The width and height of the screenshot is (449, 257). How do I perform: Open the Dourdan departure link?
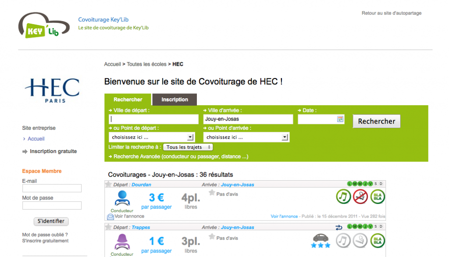coord(141,185)
